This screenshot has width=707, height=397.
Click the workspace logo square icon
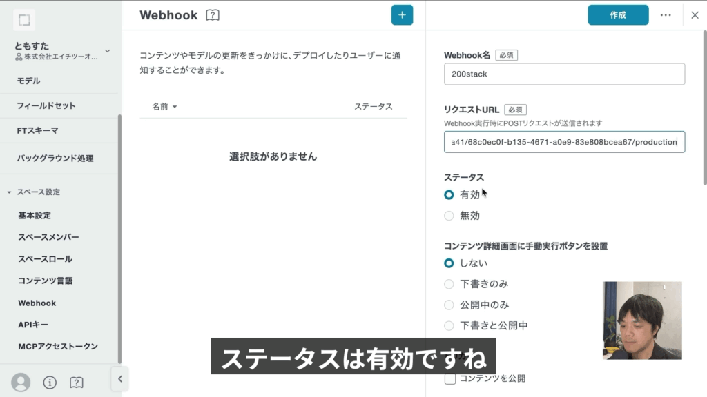click(x=24, y=20)
